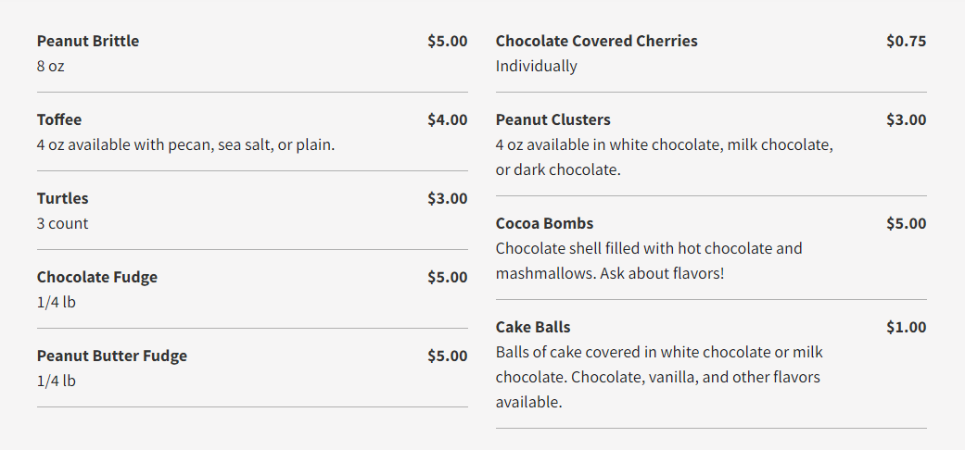Click the $0.75 price for cherries
Viewport: 965px width, 450px height.
click(906, 41)
